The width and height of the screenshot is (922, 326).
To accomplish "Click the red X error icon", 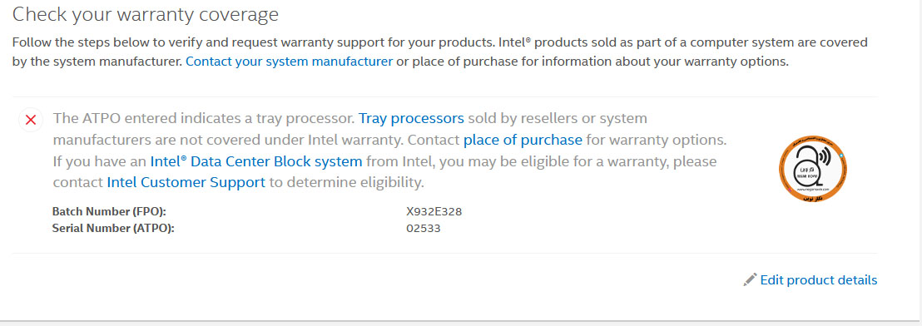I will coord(31,120).
